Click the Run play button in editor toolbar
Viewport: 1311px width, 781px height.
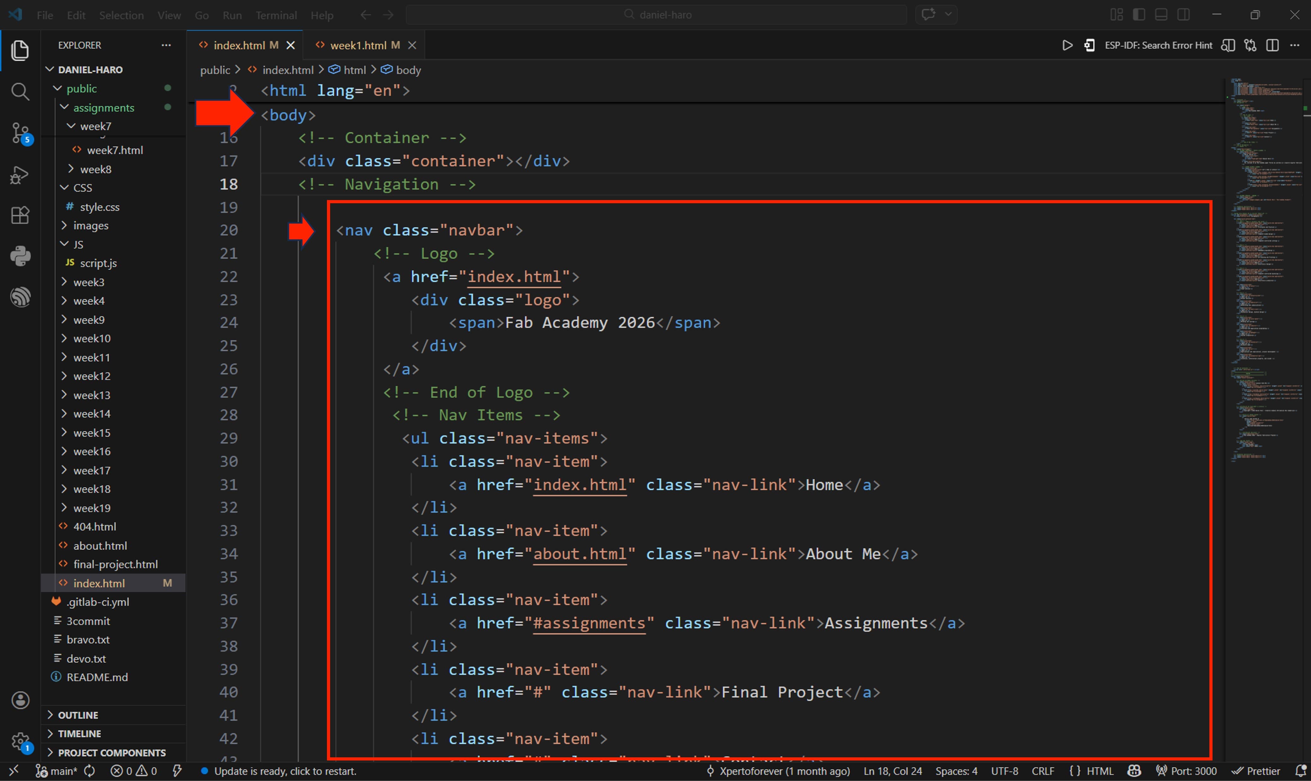pyautogui.click(x=1067, y=45)
